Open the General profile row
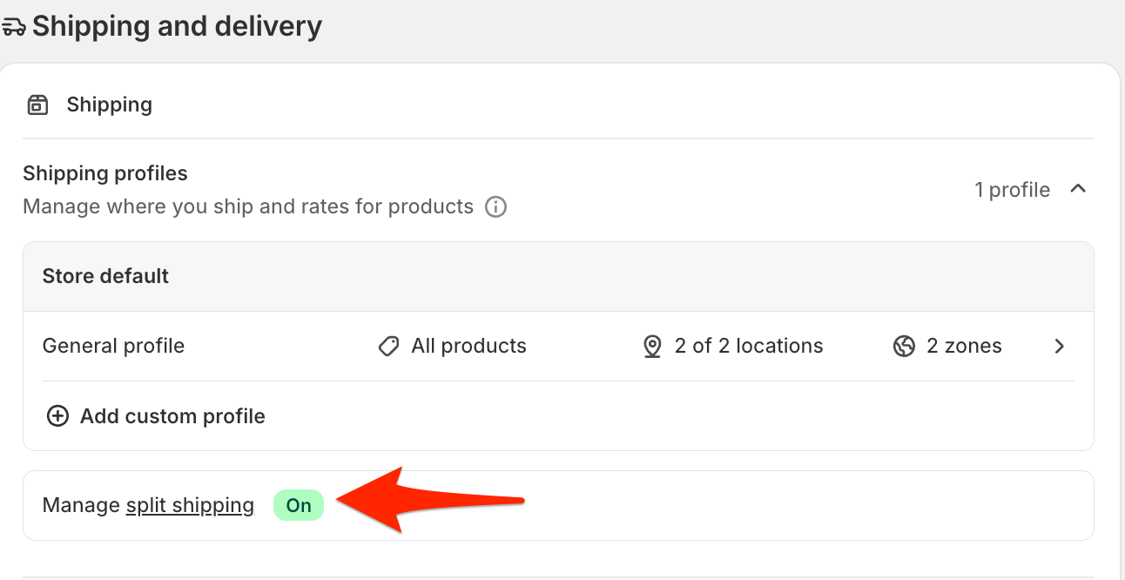This screenshot has height=580, width=1125. (558, 347)
